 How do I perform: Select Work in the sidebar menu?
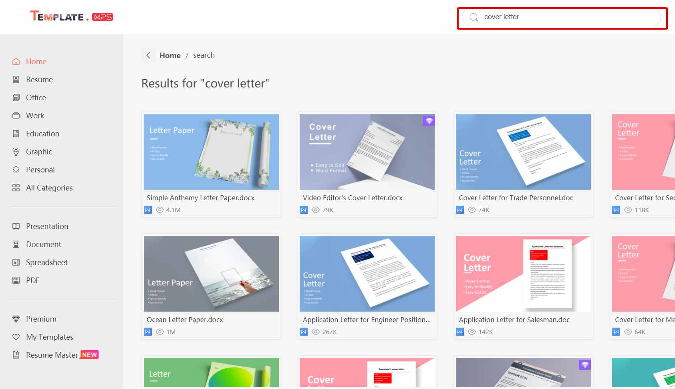pos(35,115)
